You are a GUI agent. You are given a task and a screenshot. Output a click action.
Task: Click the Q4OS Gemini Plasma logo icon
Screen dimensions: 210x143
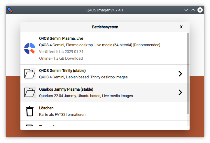[x=30, y=49]
